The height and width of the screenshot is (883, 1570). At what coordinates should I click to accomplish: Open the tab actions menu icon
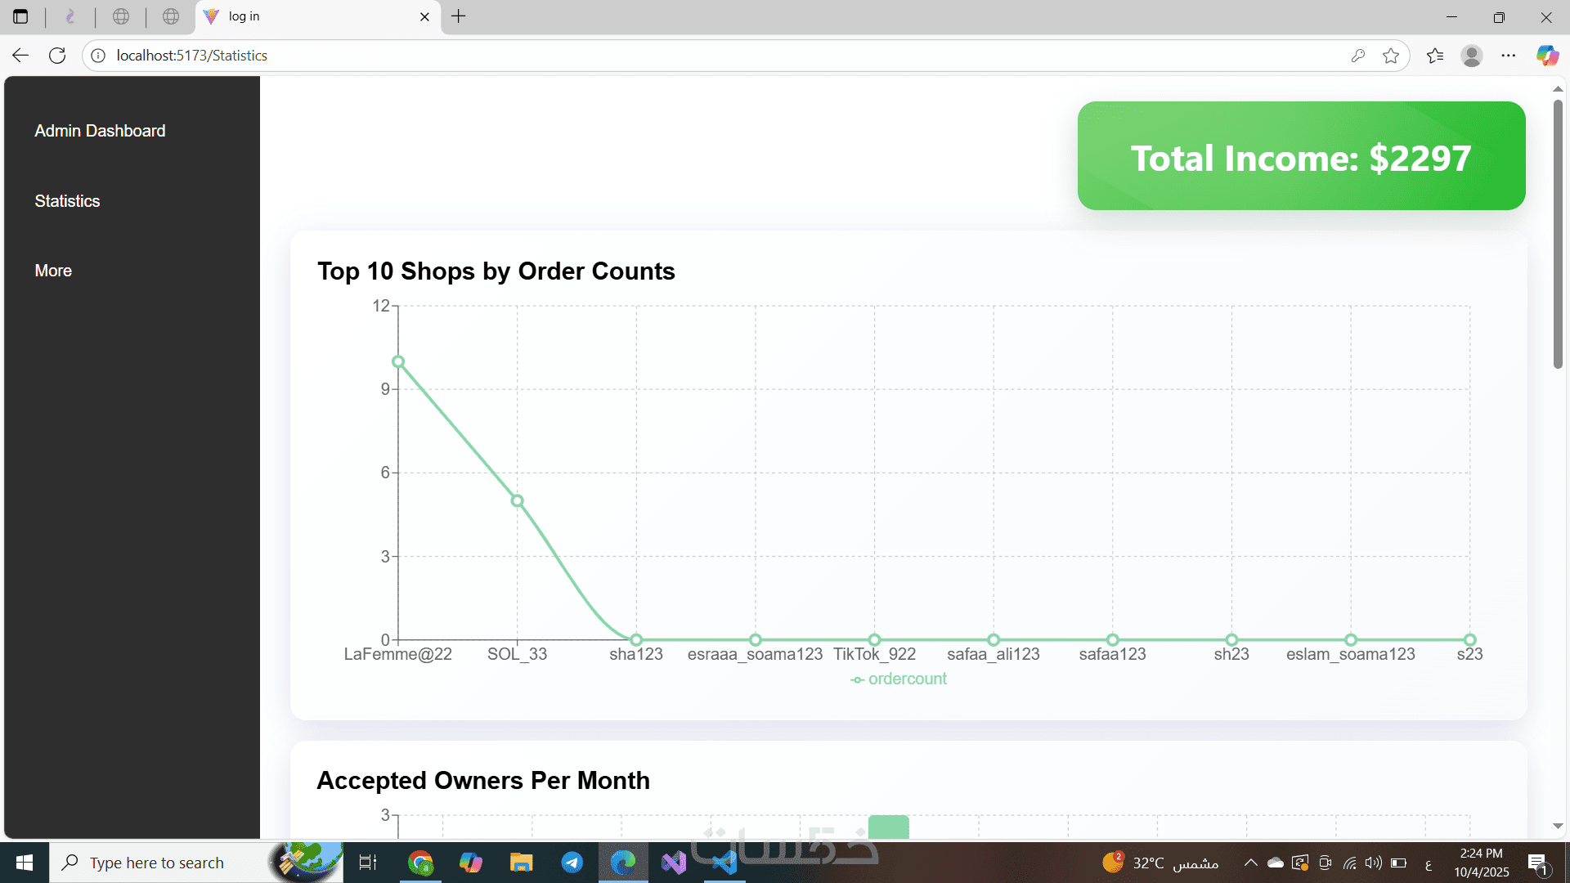click(20, 16)
